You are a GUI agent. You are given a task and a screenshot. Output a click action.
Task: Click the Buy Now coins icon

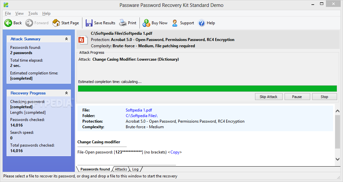[146, 23]
